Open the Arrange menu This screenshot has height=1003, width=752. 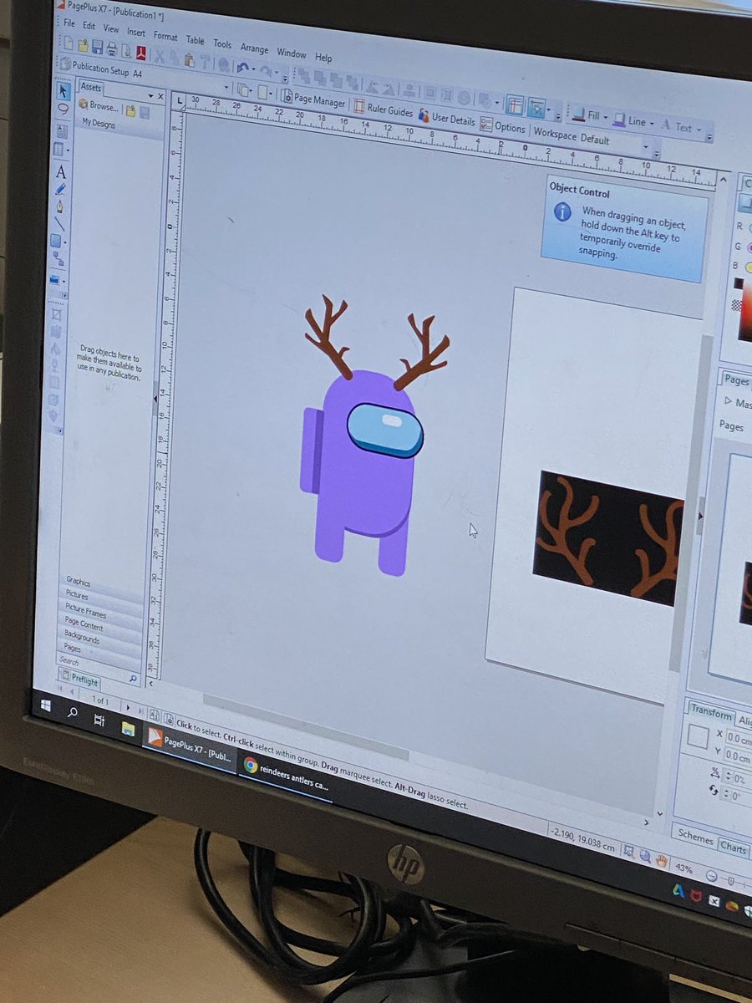click(x=254, y=47)
